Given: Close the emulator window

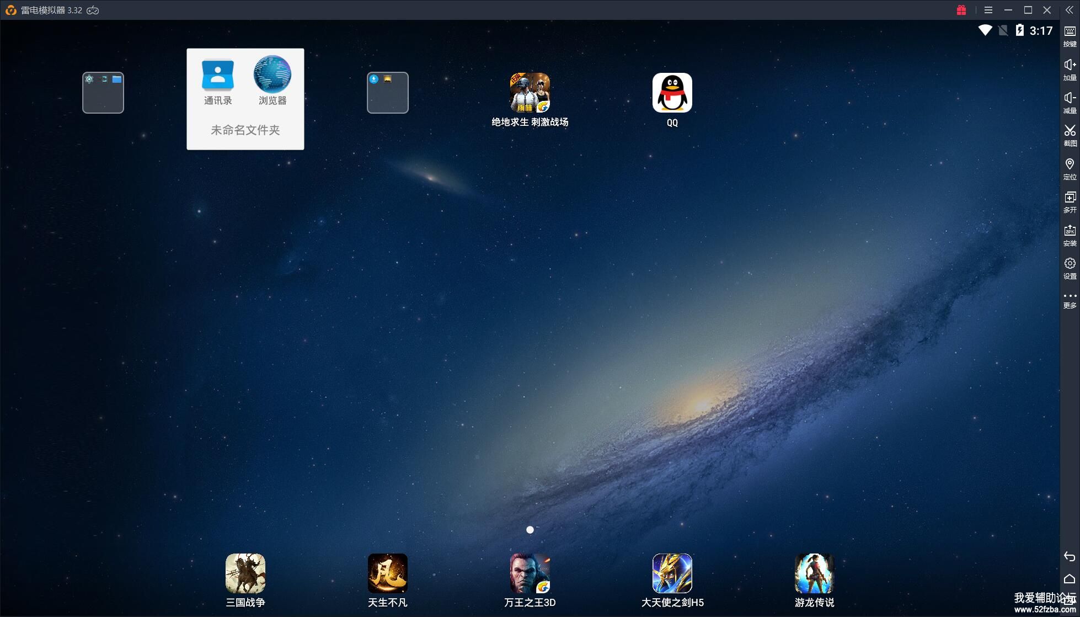Looking at the screenshot, I should [x=1047, y=10].
